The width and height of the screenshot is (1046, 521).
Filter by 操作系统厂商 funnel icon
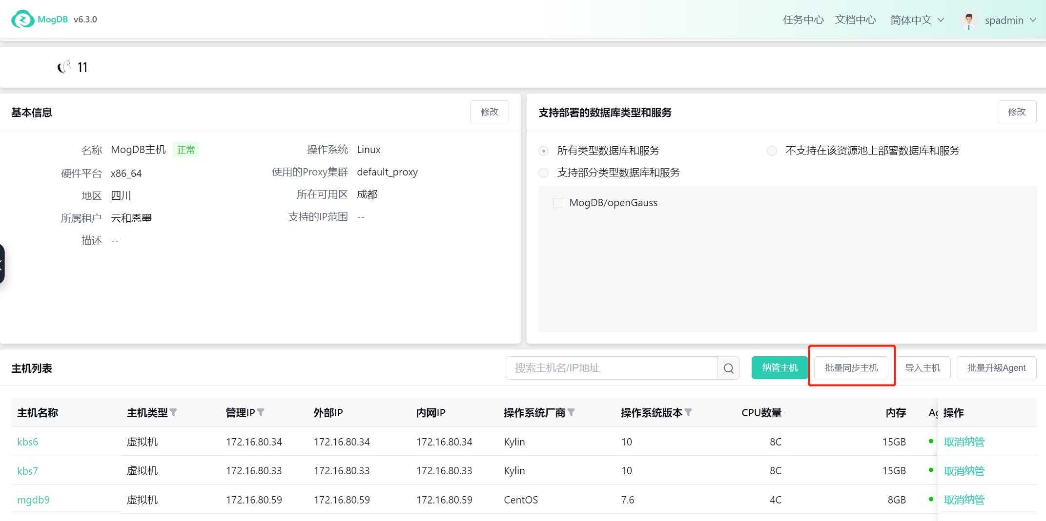571,413
